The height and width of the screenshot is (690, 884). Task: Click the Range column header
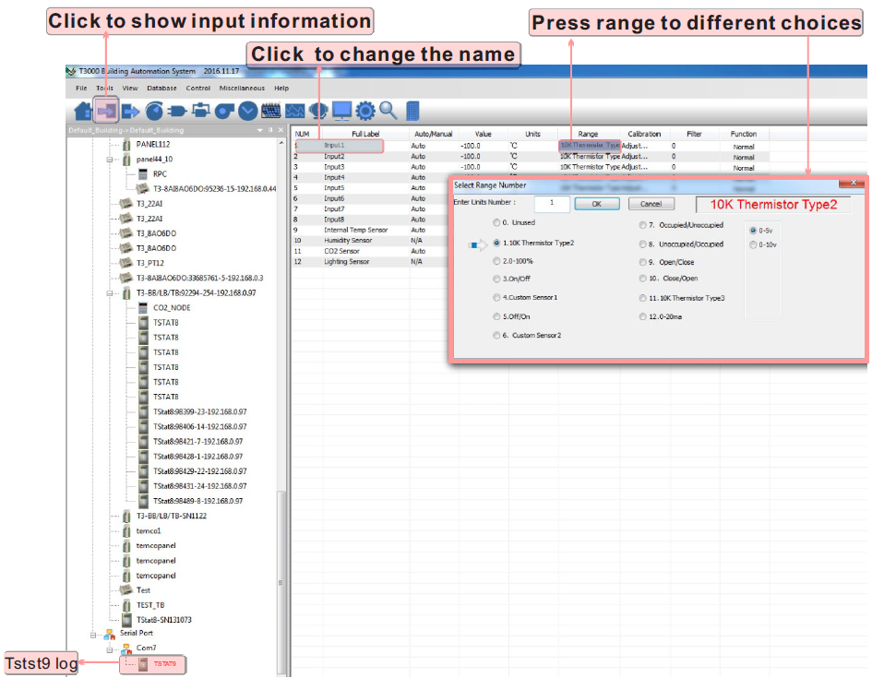click(589, 134)
